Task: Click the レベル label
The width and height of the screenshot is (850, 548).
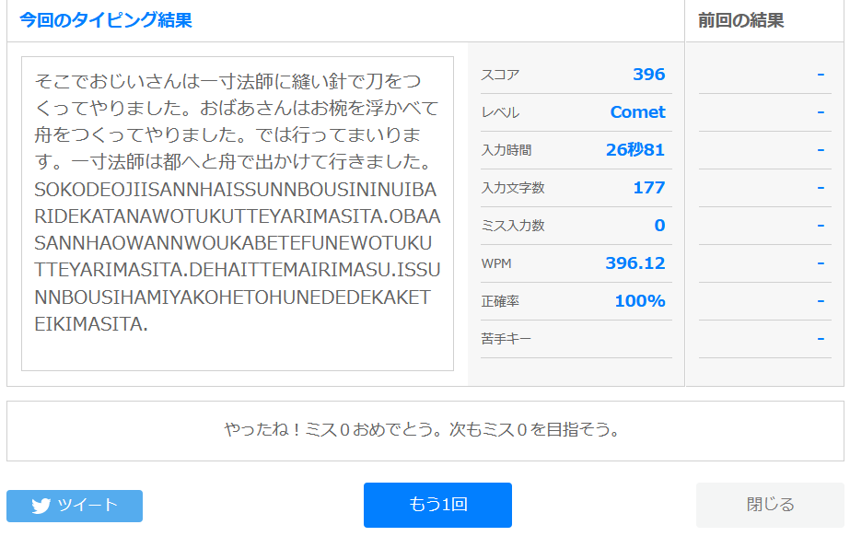Action: 500,112
